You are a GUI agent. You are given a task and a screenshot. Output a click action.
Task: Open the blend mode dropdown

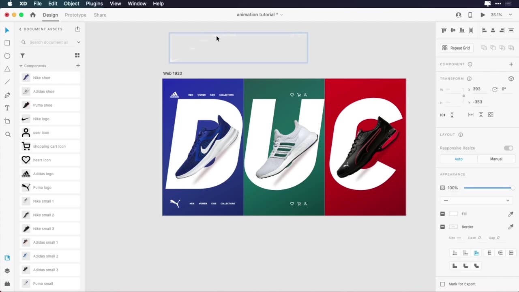(477, 200)
